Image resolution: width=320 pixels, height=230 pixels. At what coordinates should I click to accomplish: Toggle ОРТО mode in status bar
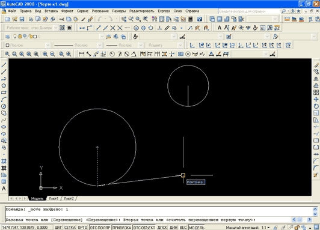pos(82,228)
